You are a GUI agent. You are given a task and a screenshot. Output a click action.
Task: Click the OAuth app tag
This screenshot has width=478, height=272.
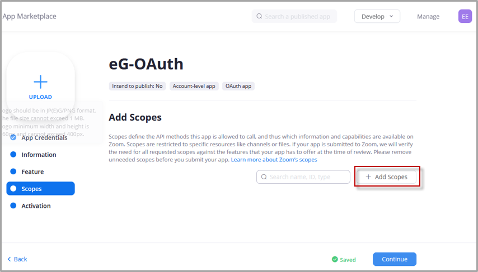point(238,86)
